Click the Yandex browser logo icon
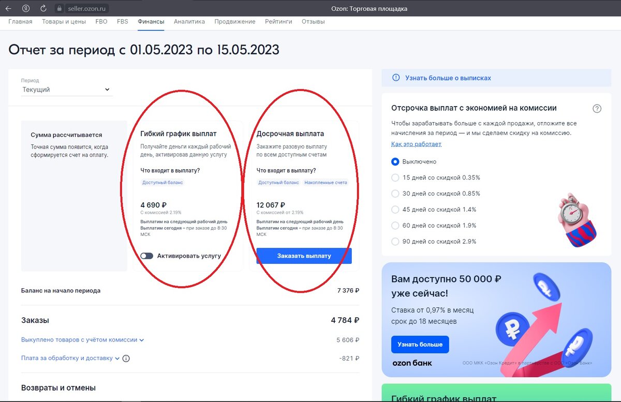 [x=26, y=8]
